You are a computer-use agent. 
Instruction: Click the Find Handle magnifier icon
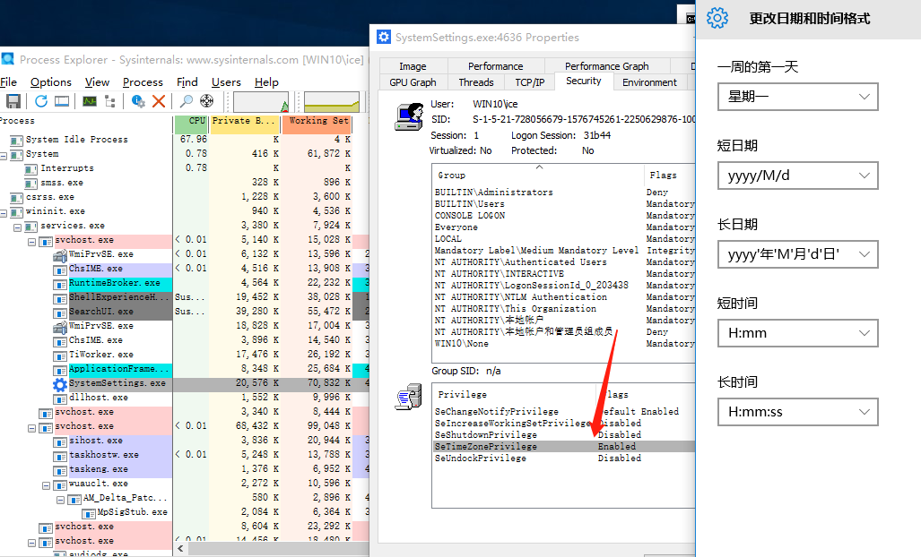coord(187,101)
